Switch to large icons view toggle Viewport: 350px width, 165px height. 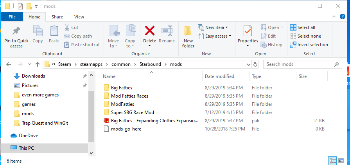(342, 161)
